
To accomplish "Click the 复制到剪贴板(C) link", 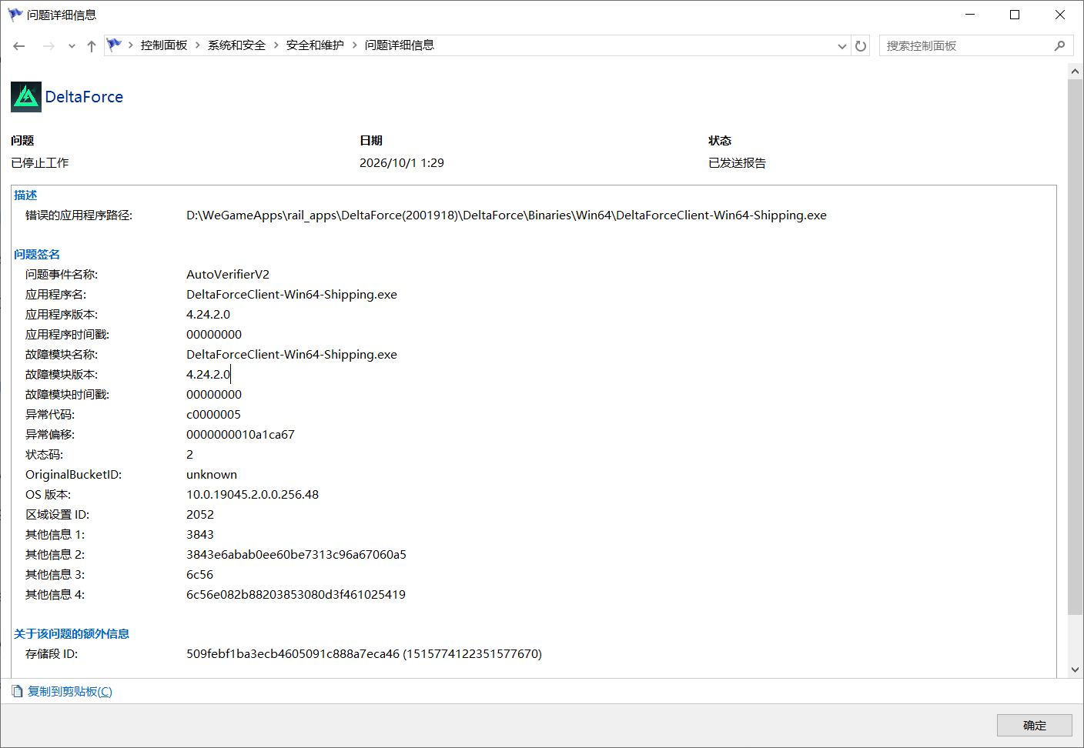I will (x=70, y=692).
